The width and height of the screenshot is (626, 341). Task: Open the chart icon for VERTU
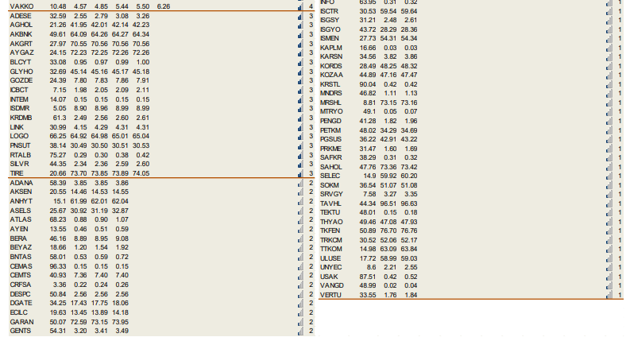tap(609, 296)
